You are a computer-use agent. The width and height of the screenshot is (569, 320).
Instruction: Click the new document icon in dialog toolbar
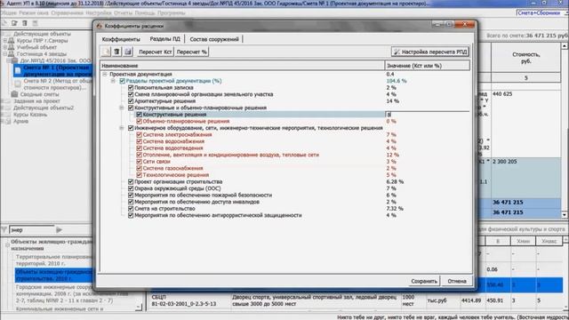pos(106,52)
